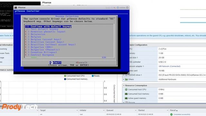Expand the CD/DVD drive 1 row
Viewport: 206px width, 116px height.
pyautogui.click(x=124, y=75)
